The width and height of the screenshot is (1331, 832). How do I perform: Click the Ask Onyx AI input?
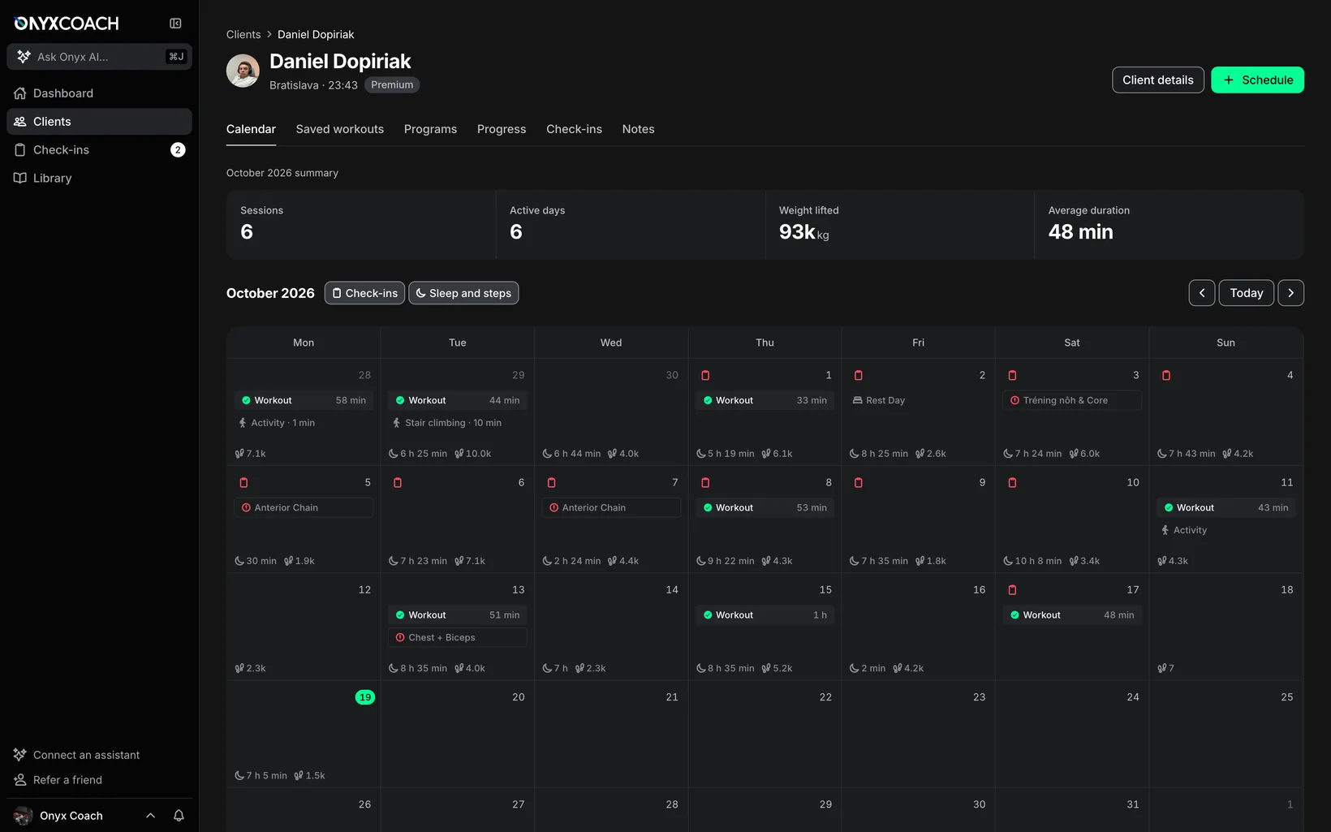[99, 57]
